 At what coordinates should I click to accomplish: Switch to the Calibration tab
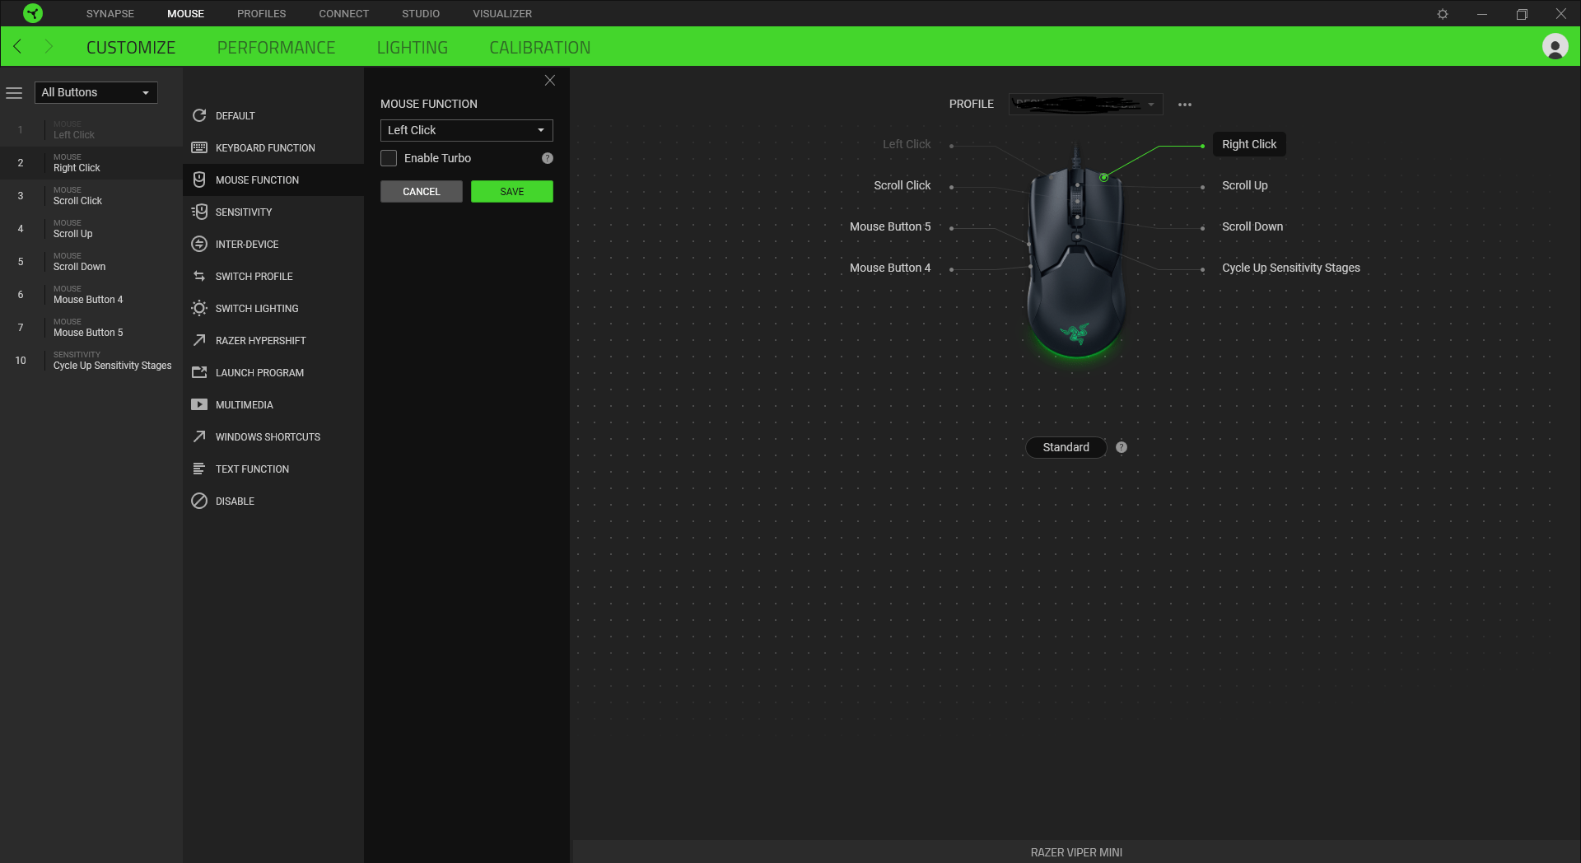(540, 48)
